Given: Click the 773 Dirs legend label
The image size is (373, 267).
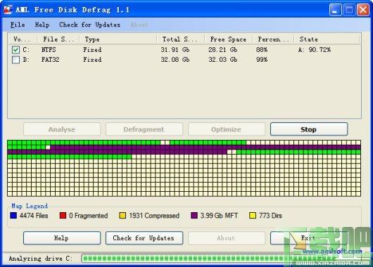Looking at the screenshot, I should [x=270, y=216].
